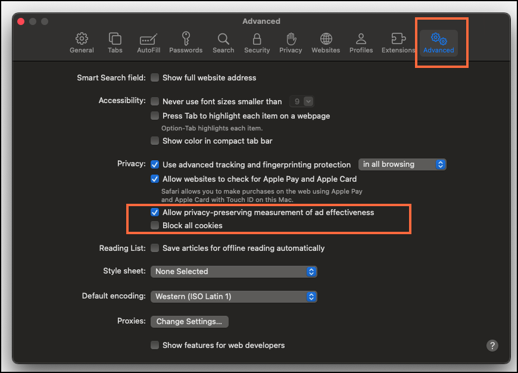518x373 pixels.
Task: Select the Passwords key icon
Action: [x=186, y=43]
